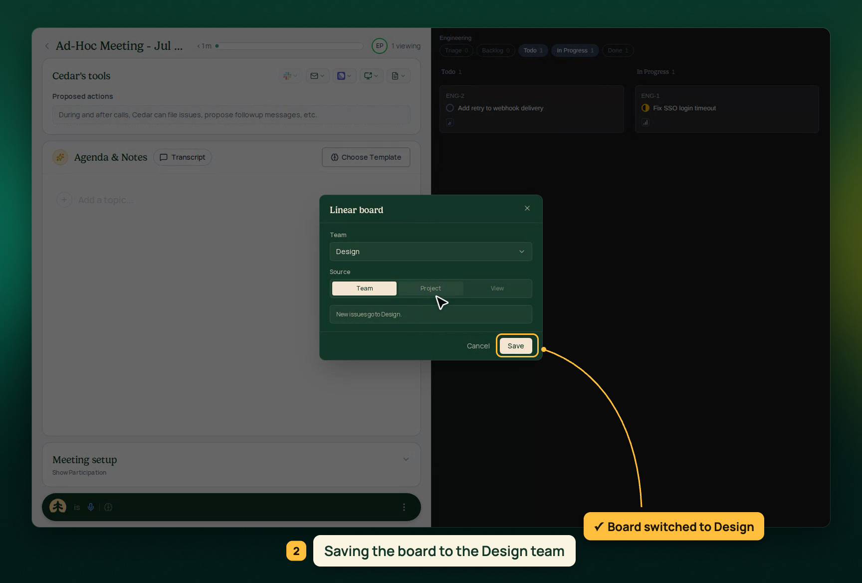The width and height of the screenshot is (862, 583).
Task: Save the Linear board settings
Action: 516,346
